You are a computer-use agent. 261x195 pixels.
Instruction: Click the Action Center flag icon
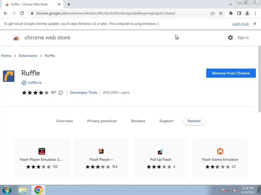pos(223,190)
